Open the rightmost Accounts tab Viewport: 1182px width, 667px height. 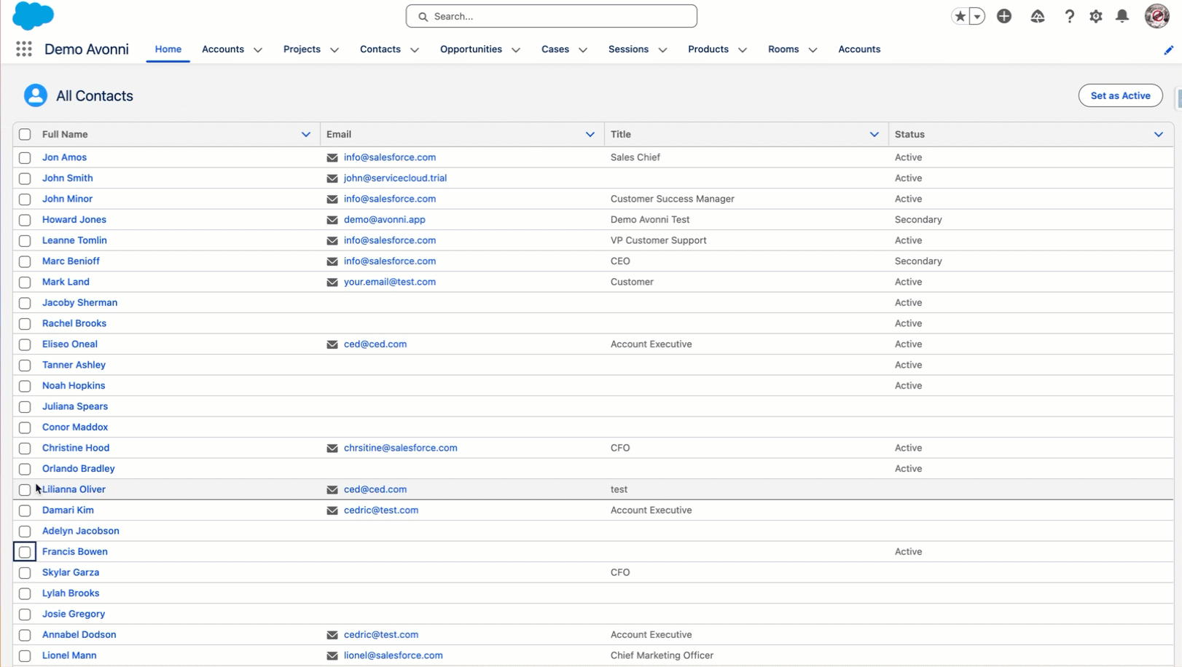click(x=858, y=49)
